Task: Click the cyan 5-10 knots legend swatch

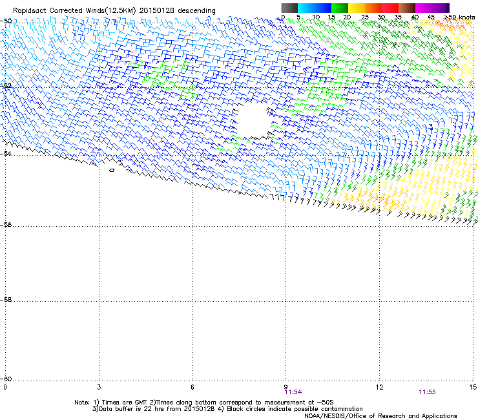Action: pos(306,8)
